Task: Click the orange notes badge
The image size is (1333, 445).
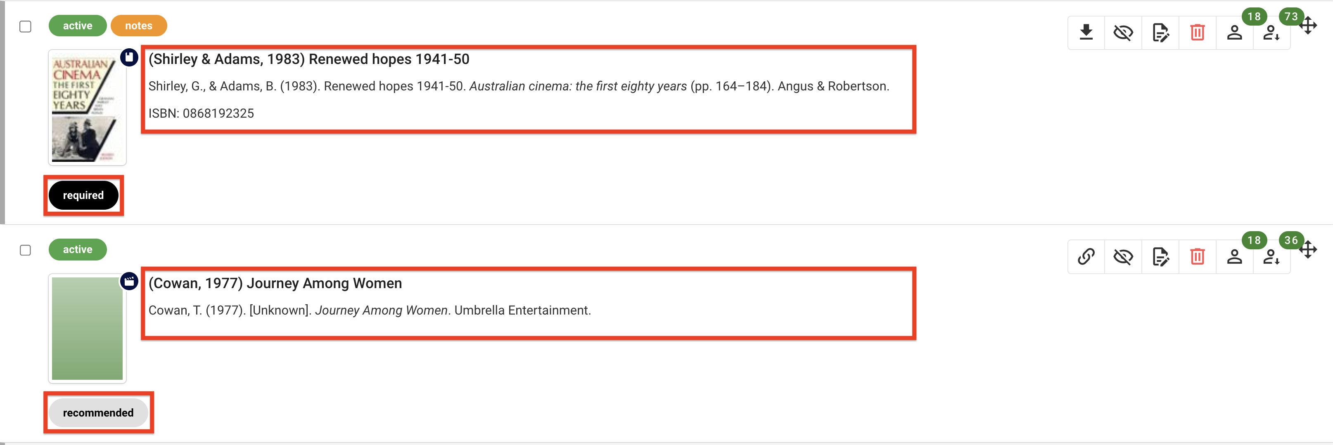Action: pyautogui.click(x=138, y=25)
